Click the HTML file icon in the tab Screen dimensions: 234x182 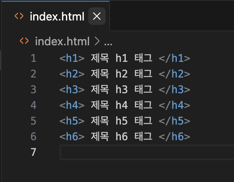[19, 16]
